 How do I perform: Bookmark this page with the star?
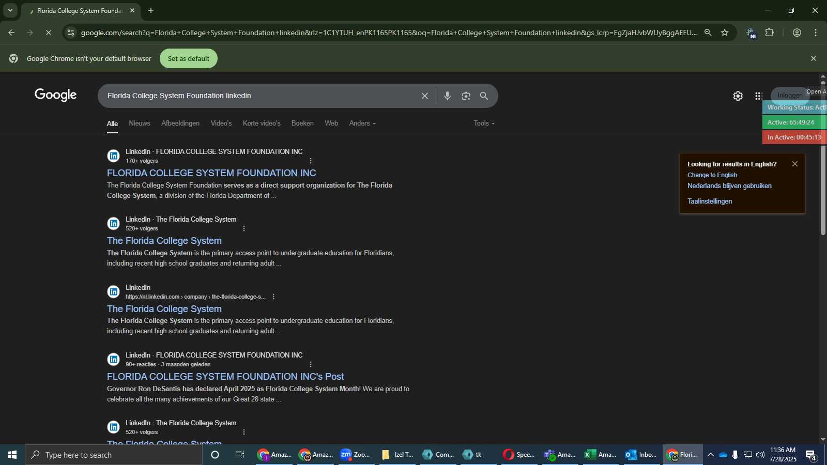coord(725,33)
